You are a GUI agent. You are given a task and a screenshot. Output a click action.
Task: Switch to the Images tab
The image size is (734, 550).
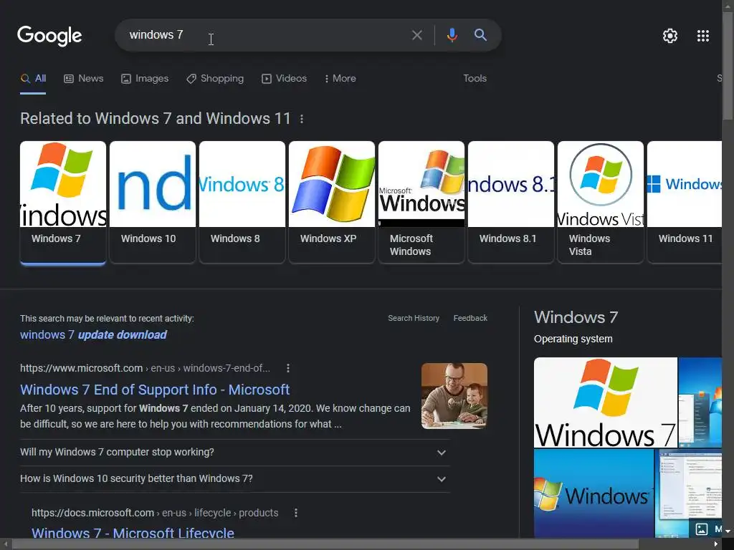pyautogui.click(x=145, y=79)
